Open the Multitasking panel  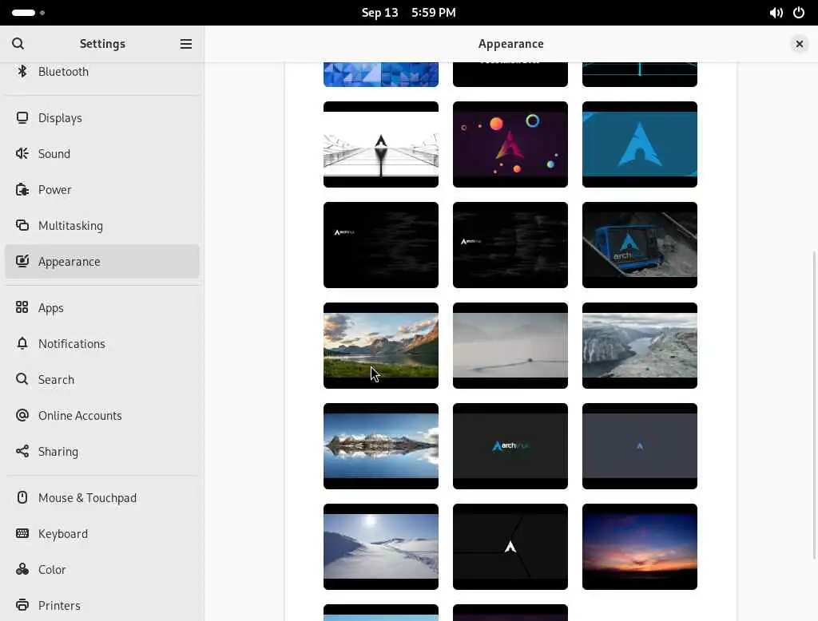(102, 226)
